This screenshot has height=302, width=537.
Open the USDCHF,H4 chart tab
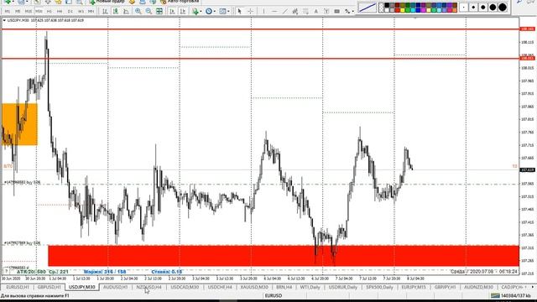tap(220, 287)
